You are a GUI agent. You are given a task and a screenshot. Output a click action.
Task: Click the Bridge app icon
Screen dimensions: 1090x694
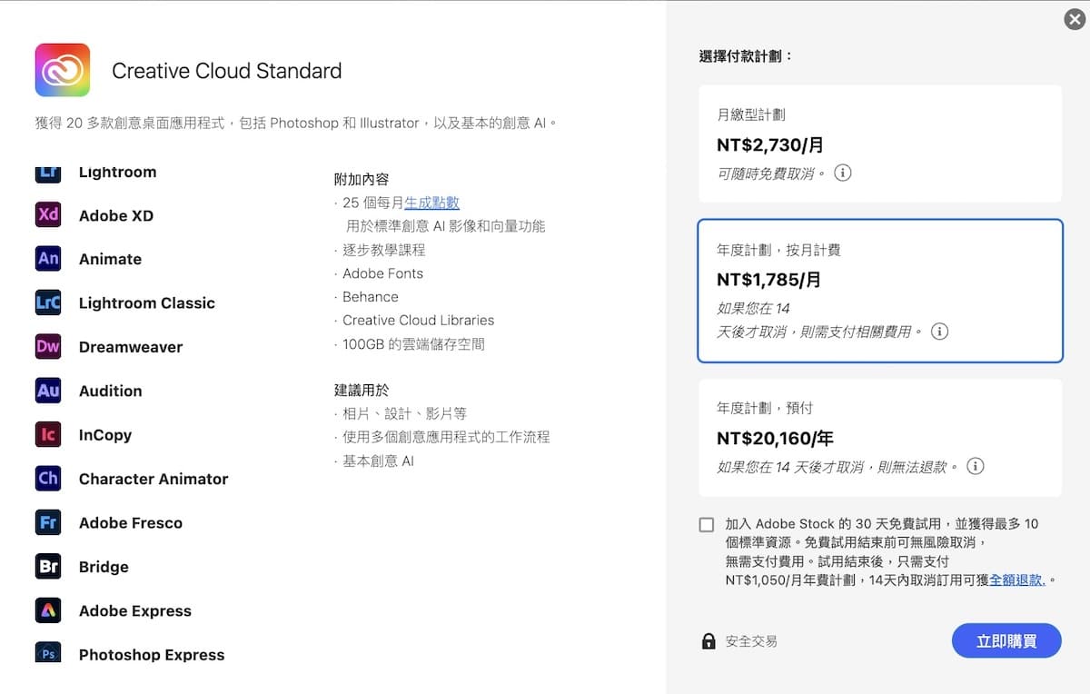point(48,566)
